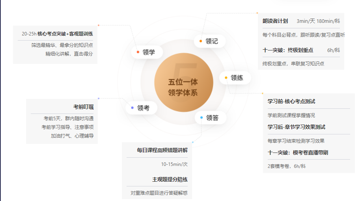Select 学习前-核心考点测试 heading
The width and height of the screenshot is (360, 201).
(x=291, y=101)
